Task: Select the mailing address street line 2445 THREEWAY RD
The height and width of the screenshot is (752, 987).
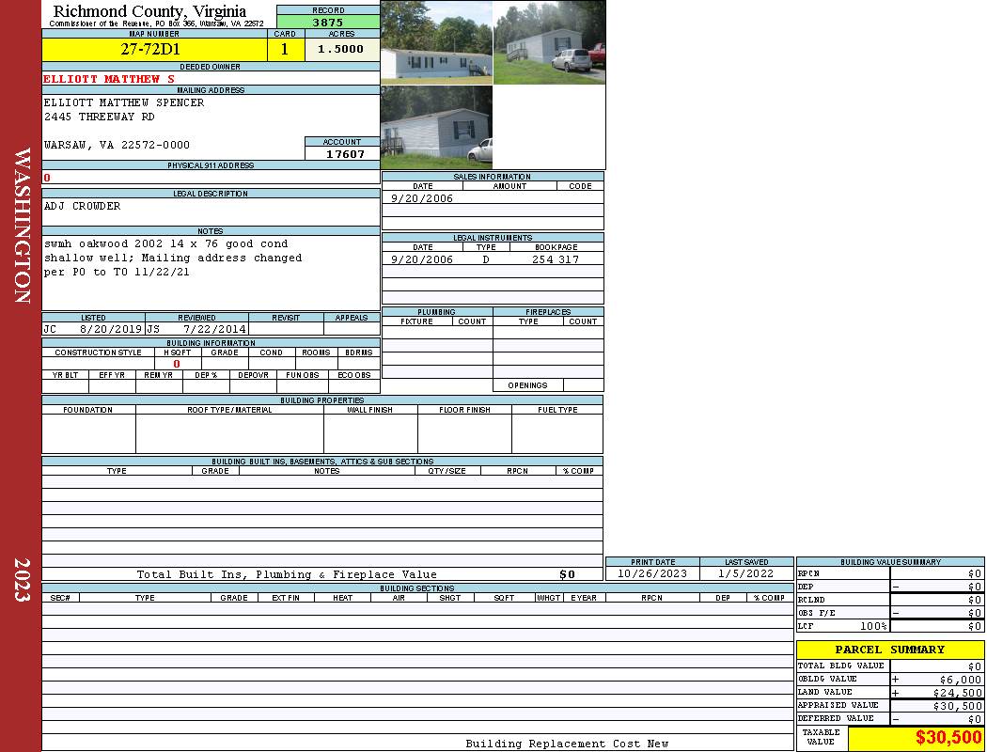Action: 100,117
